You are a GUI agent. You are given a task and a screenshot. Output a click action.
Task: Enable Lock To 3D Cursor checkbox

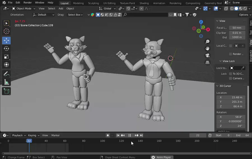click(230, 74)
